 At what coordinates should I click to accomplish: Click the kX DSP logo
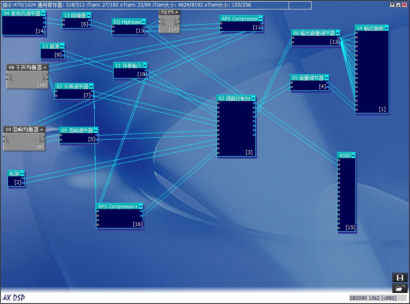(x=13, y=297)
